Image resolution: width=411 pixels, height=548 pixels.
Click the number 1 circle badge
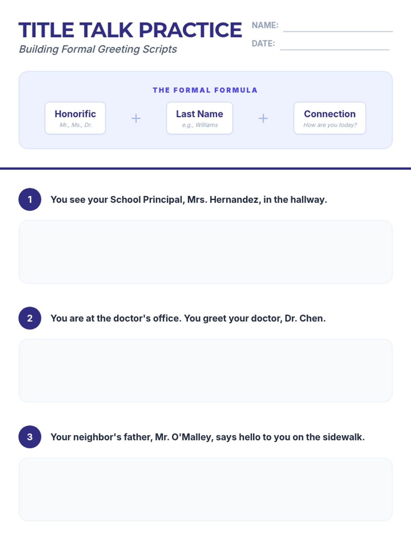point(30,199)
